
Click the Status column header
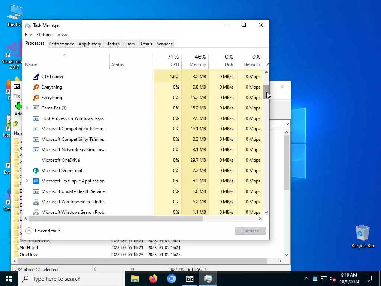click(132, 61)
